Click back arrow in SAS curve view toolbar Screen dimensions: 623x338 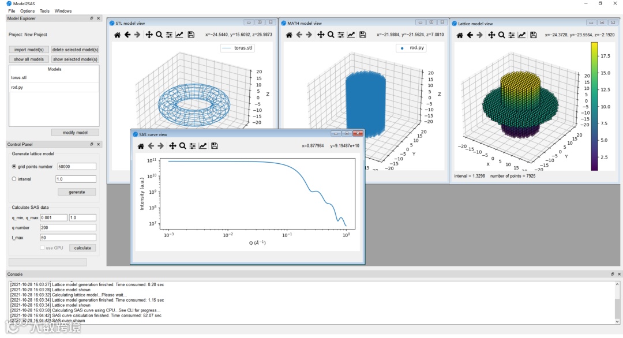coord(151,146)
